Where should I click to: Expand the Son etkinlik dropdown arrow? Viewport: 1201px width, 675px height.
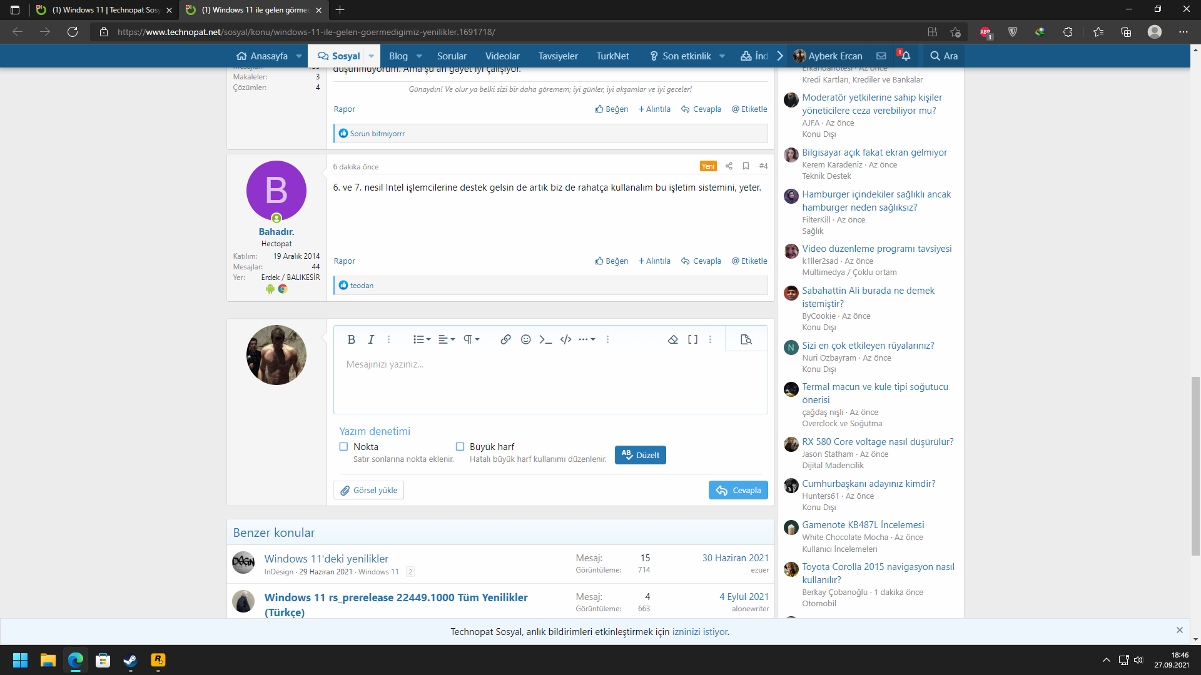[722, 56]
